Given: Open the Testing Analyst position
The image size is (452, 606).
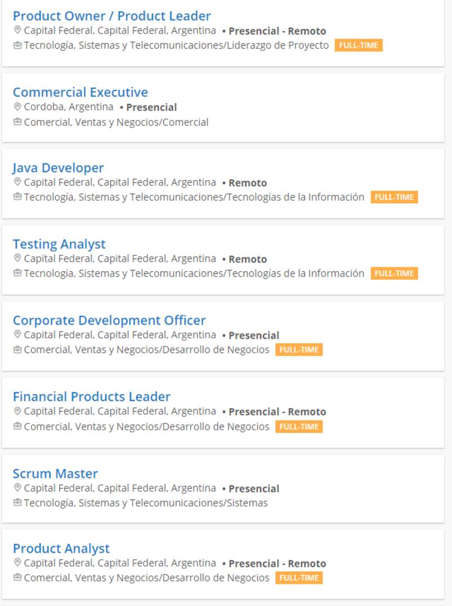Looking at the screenshot, I should pos(59,244).
